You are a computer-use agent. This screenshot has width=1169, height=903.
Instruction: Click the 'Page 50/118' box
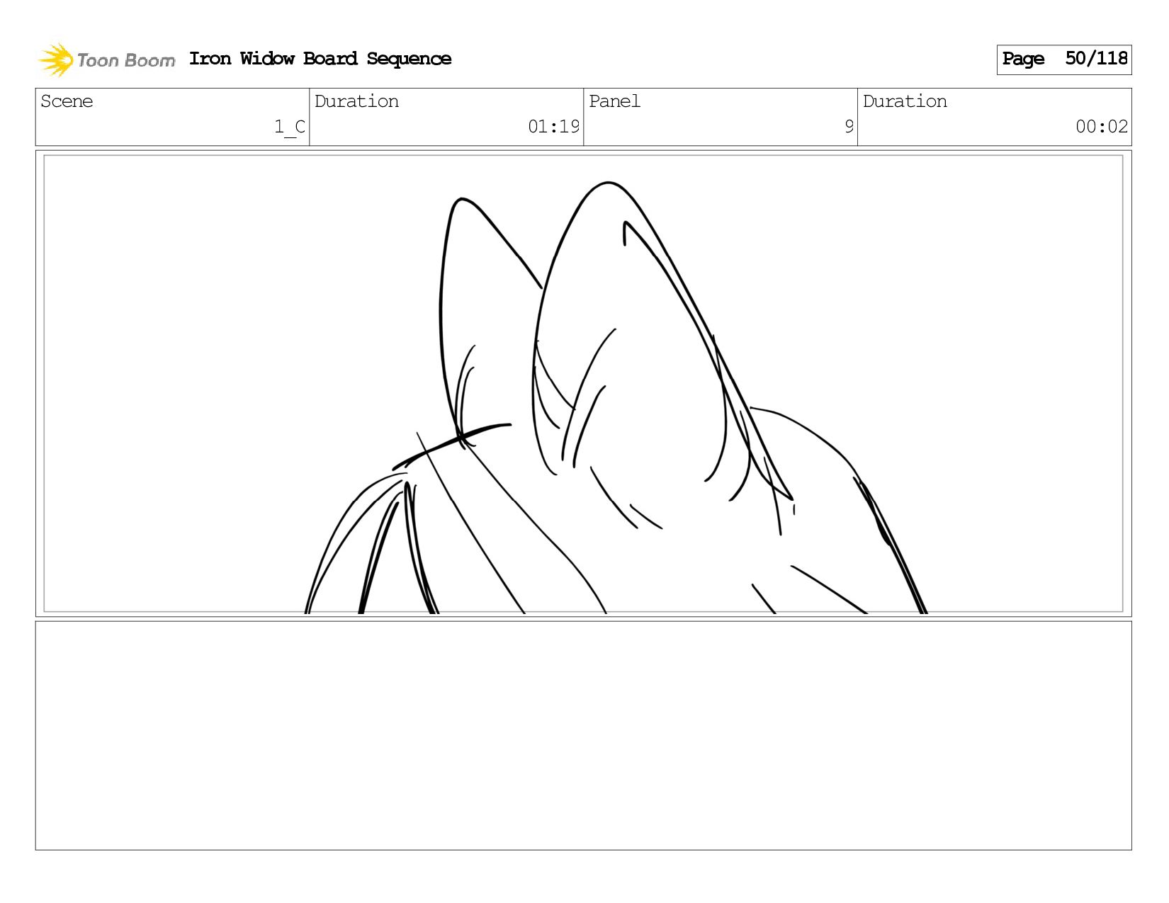pos(1064,59)
